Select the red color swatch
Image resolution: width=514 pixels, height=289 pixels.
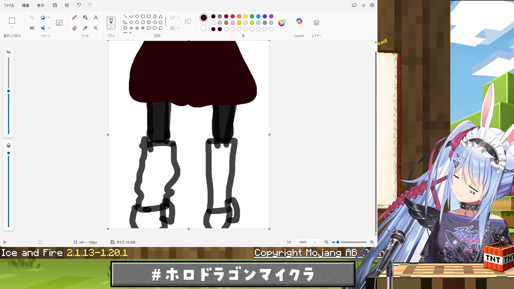point(233,16)
